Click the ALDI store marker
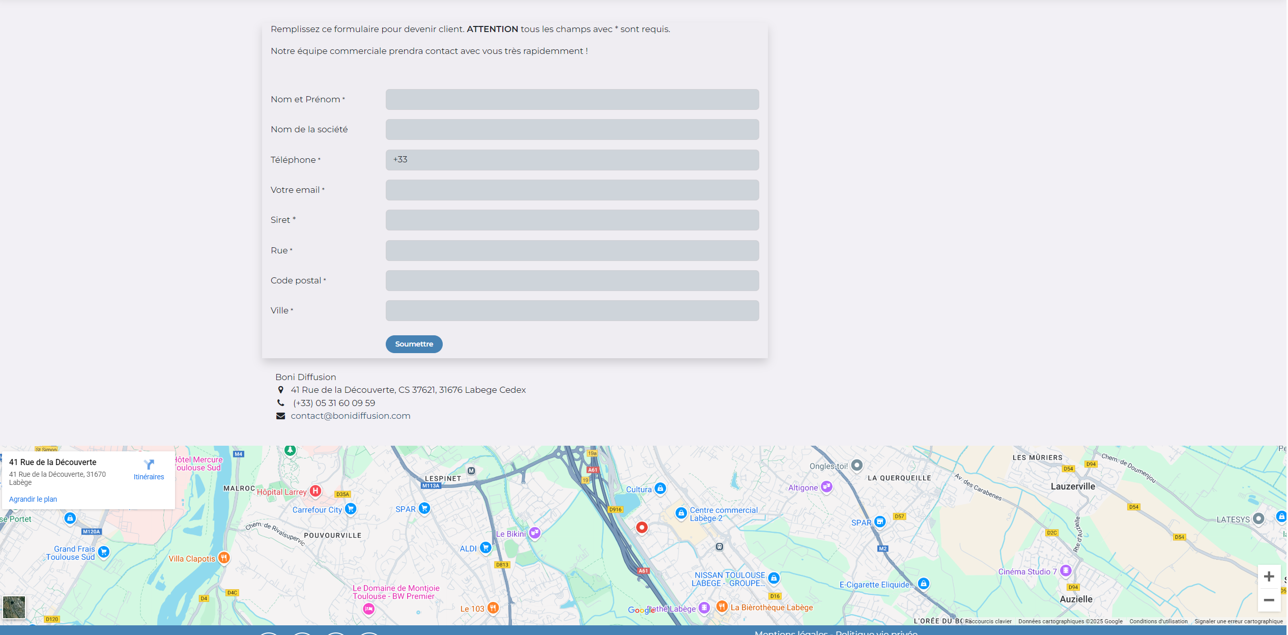Image resolution: width=1288 pixels, height=635 pixels. 485,547
